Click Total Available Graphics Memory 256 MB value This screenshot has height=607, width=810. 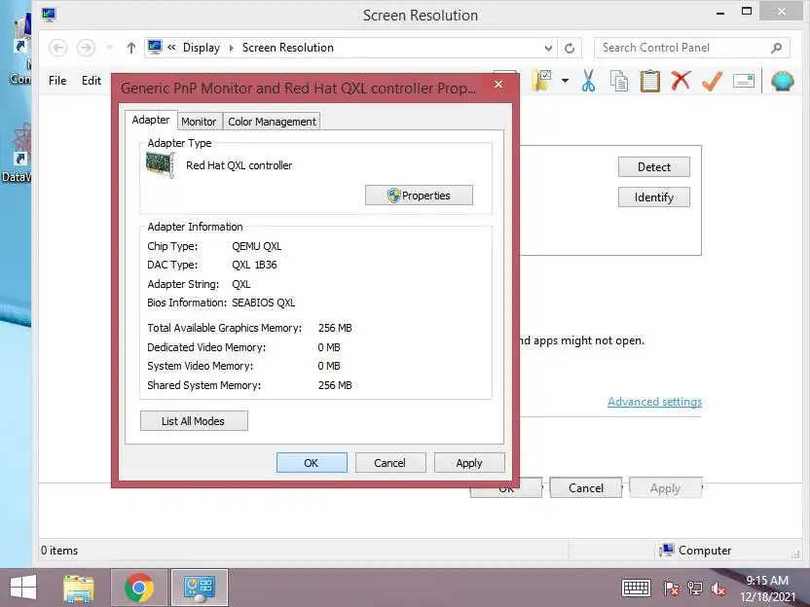coord(335,328)
